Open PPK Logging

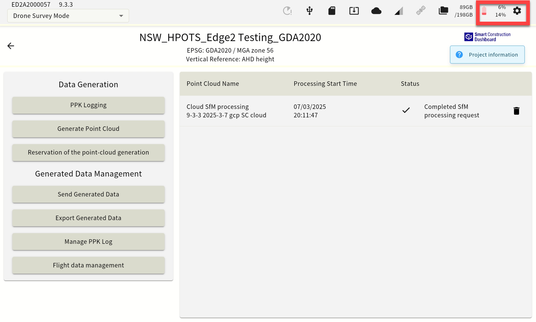88,105
